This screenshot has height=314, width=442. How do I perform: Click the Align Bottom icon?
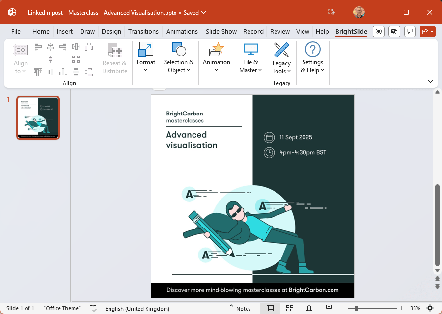pyautogui.click(x=63, y=72)
